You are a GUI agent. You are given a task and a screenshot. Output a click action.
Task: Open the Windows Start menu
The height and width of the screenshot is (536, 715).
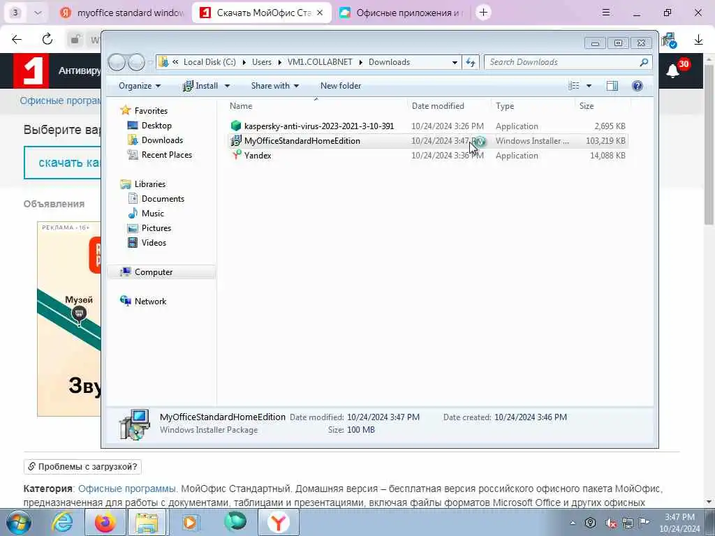tap(18, 522)
